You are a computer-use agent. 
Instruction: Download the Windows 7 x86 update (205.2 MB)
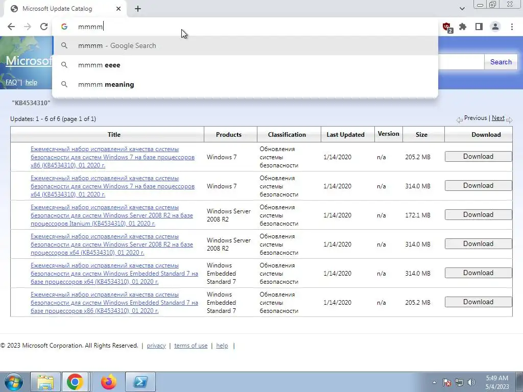pos(478,157)
